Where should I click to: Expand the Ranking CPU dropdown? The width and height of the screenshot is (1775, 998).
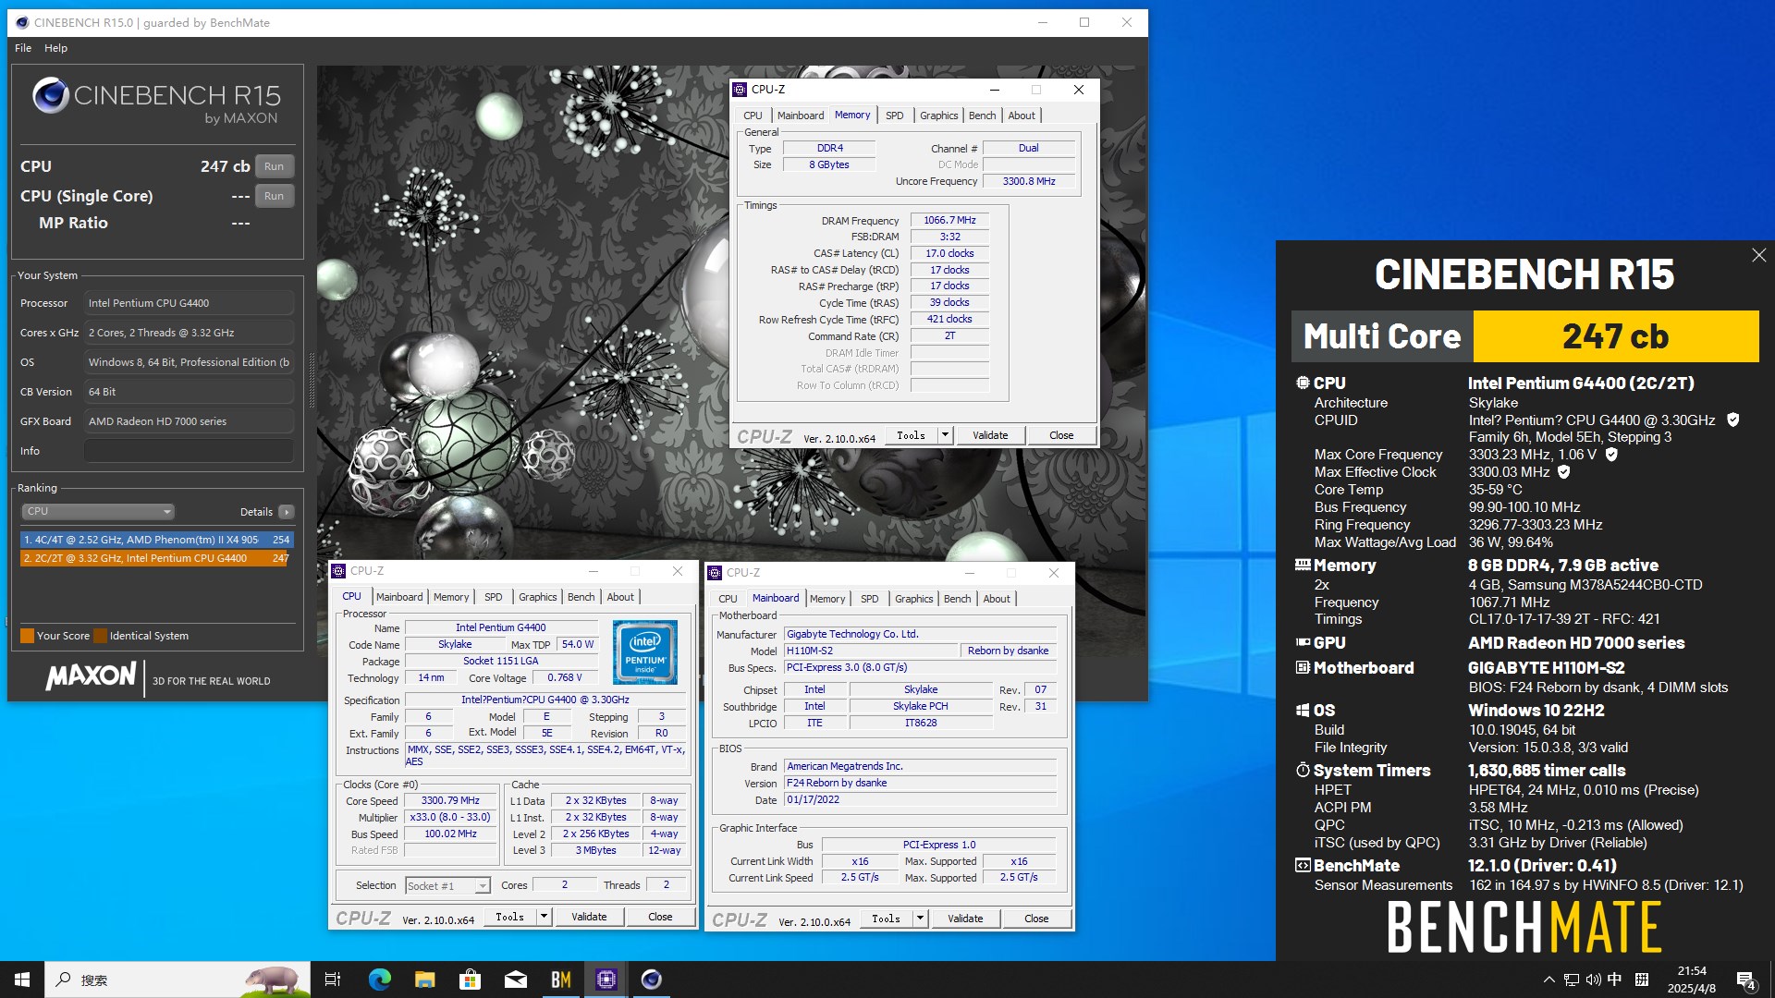(x=97, y=511)
